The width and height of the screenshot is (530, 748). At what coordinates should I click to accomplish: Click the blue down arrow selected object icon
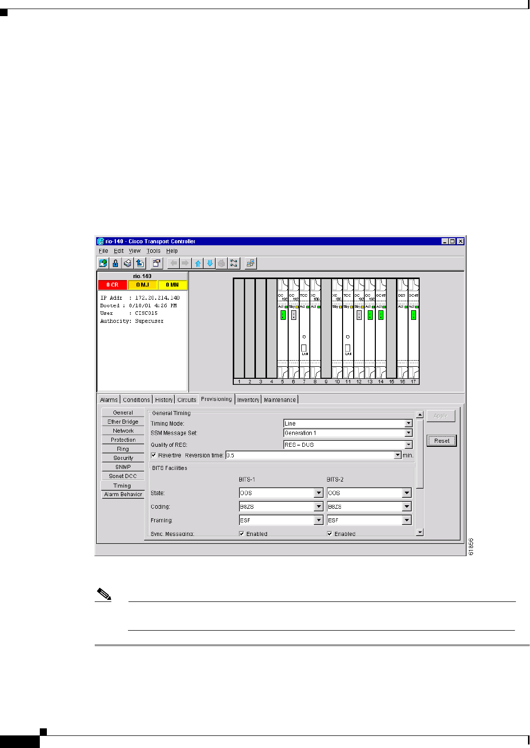click(210, 263)
